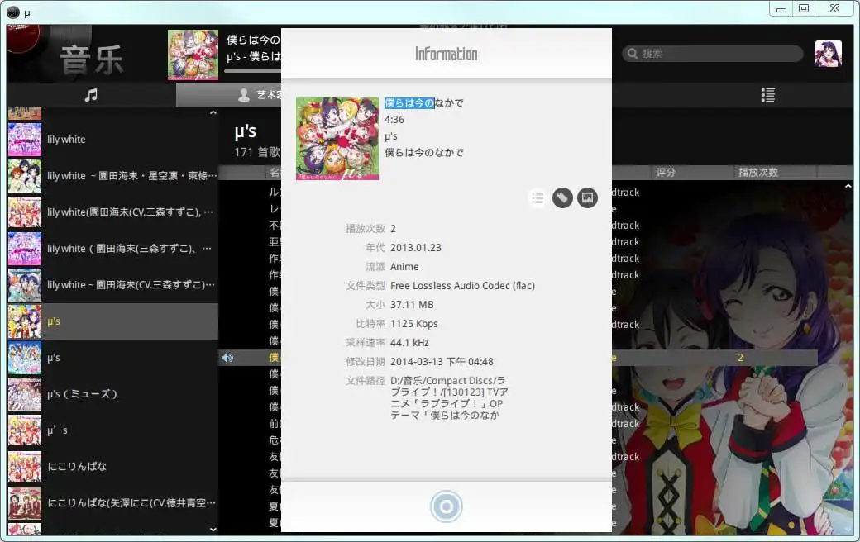Click the bitrate value '1125 Kbps'
This screenshot has width=860, height=542.
pyautogui.click(x=414, y=324)
